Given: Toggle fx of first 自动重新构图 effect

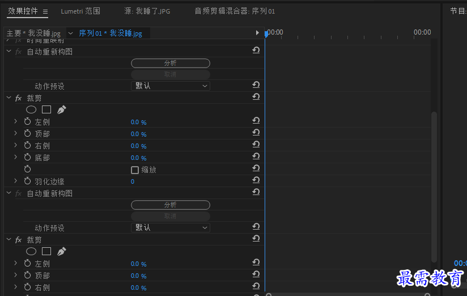Looking at the screenshot, I should (19, 52).
